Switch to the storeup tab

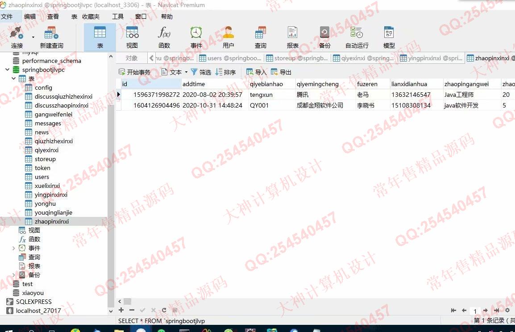tap(297, 58)
